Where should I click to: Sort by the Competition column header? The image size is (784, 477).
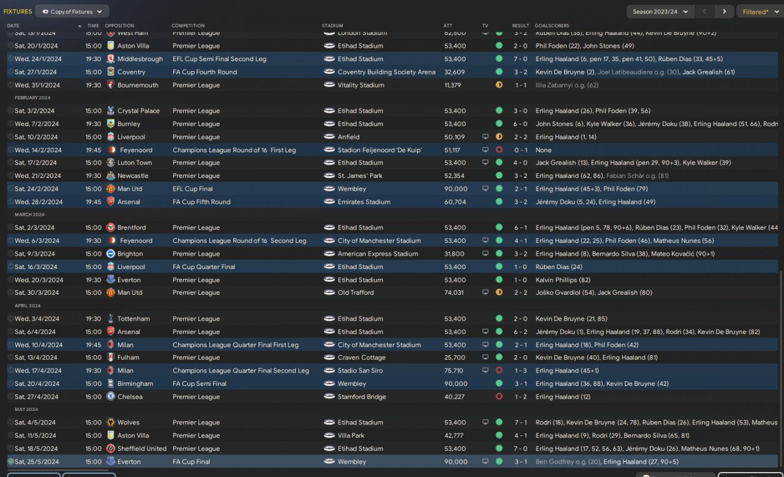click(x=188, y=26)
